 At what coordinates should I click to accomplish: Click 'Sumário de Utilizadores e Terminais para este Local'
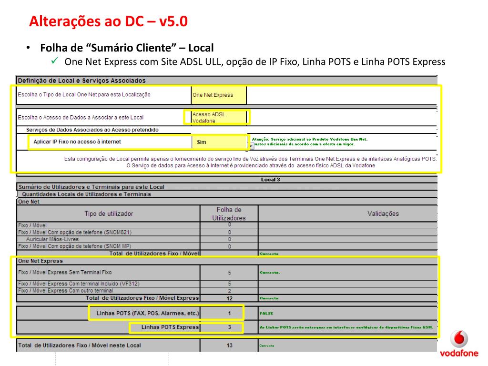[x=91, y=187]
